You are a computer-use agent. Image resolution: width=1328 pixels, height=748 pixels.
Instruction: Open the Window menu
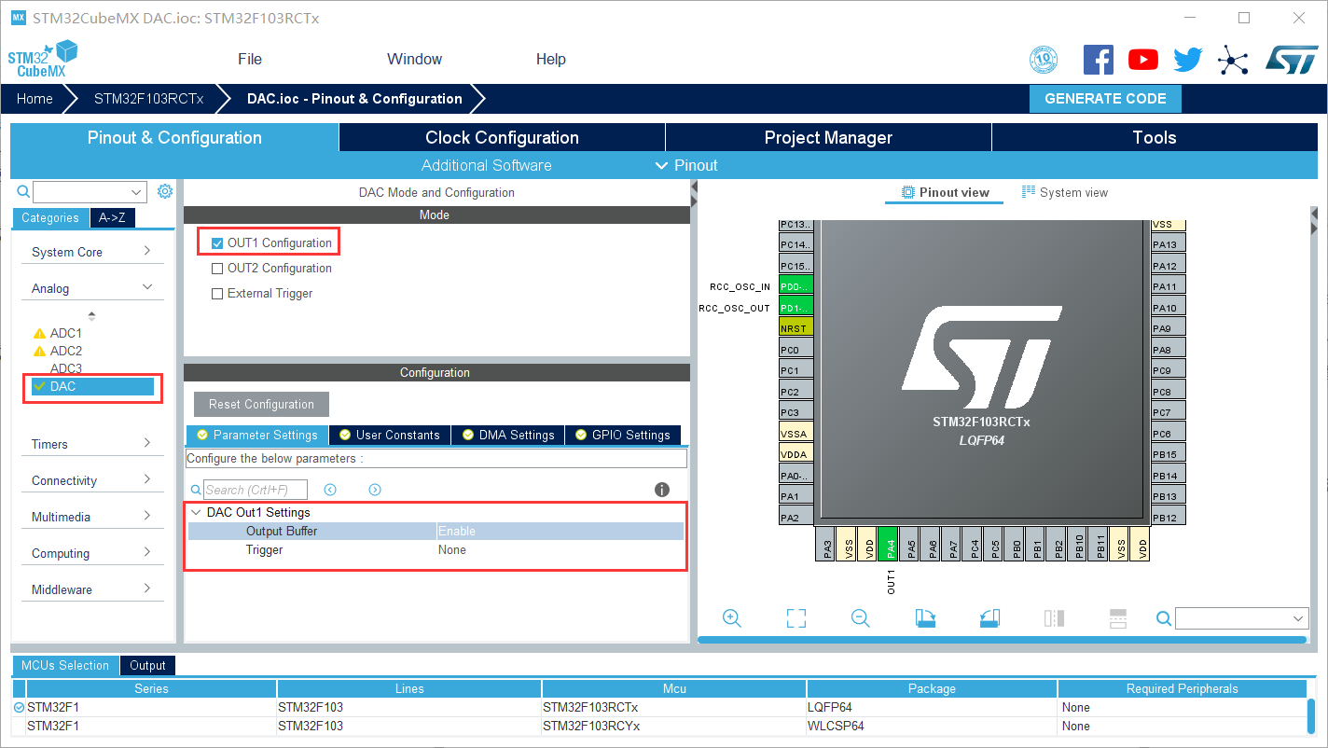pyautogui.click(x=414, y=59)
